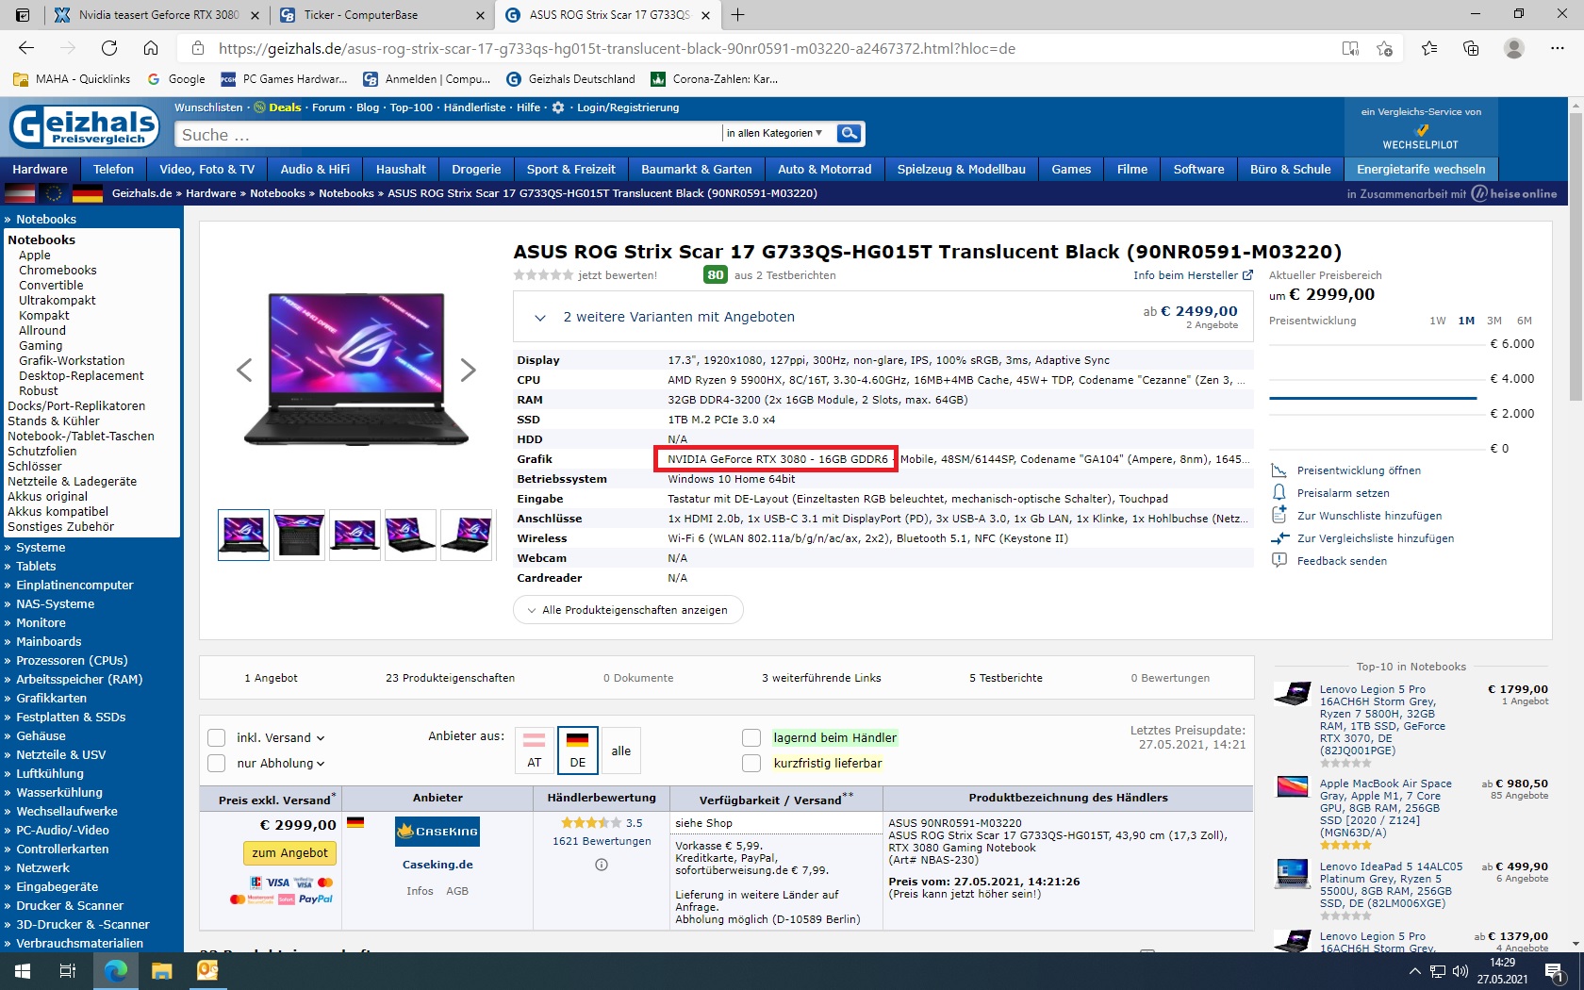1584x990 pixels.
Task: Open Software main menu tab
Action: pos(1198,169)
